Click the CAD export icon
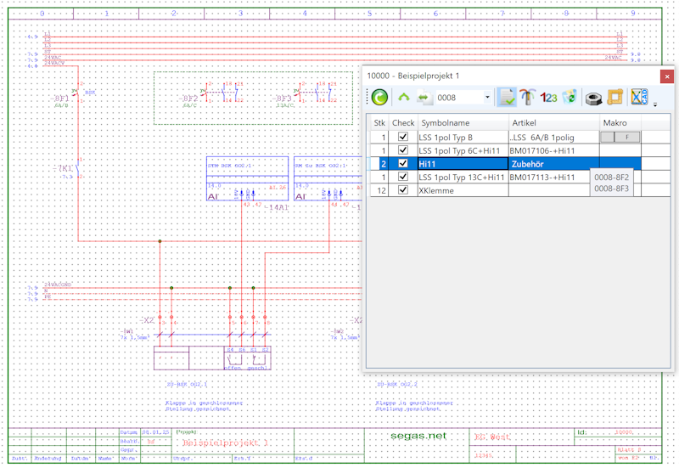679x468 pixels. [639, 97]
